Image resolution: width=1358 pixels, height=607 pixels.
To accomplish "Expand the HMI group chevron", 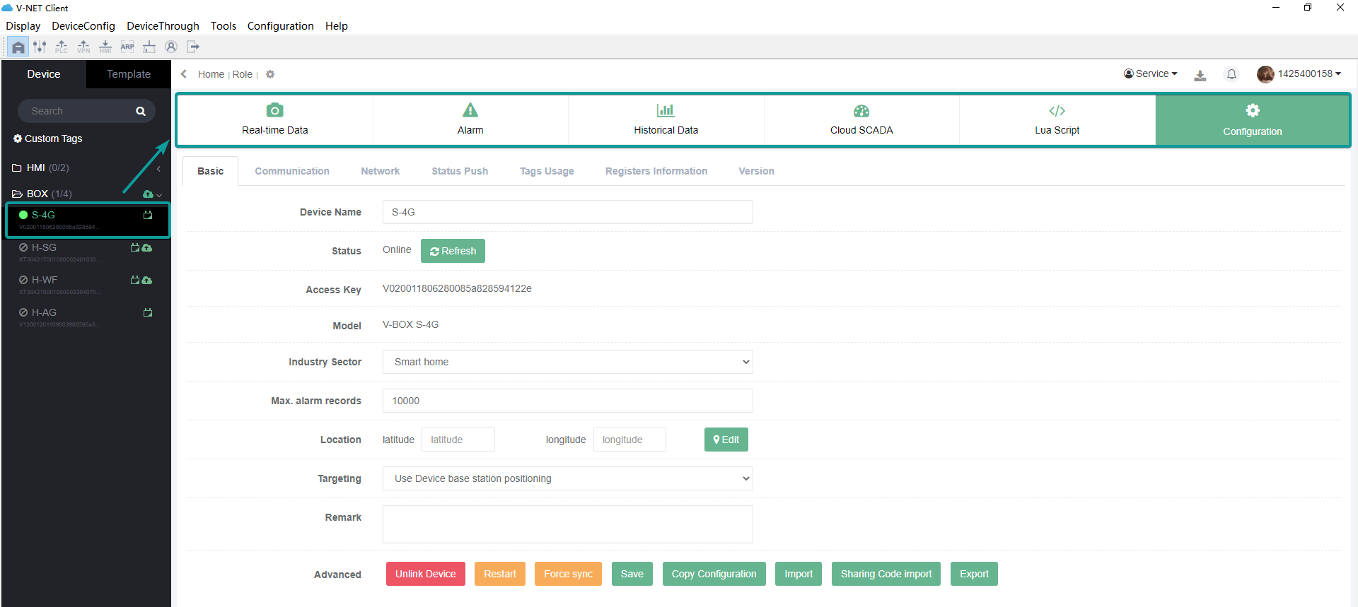I will pos(158,168).
